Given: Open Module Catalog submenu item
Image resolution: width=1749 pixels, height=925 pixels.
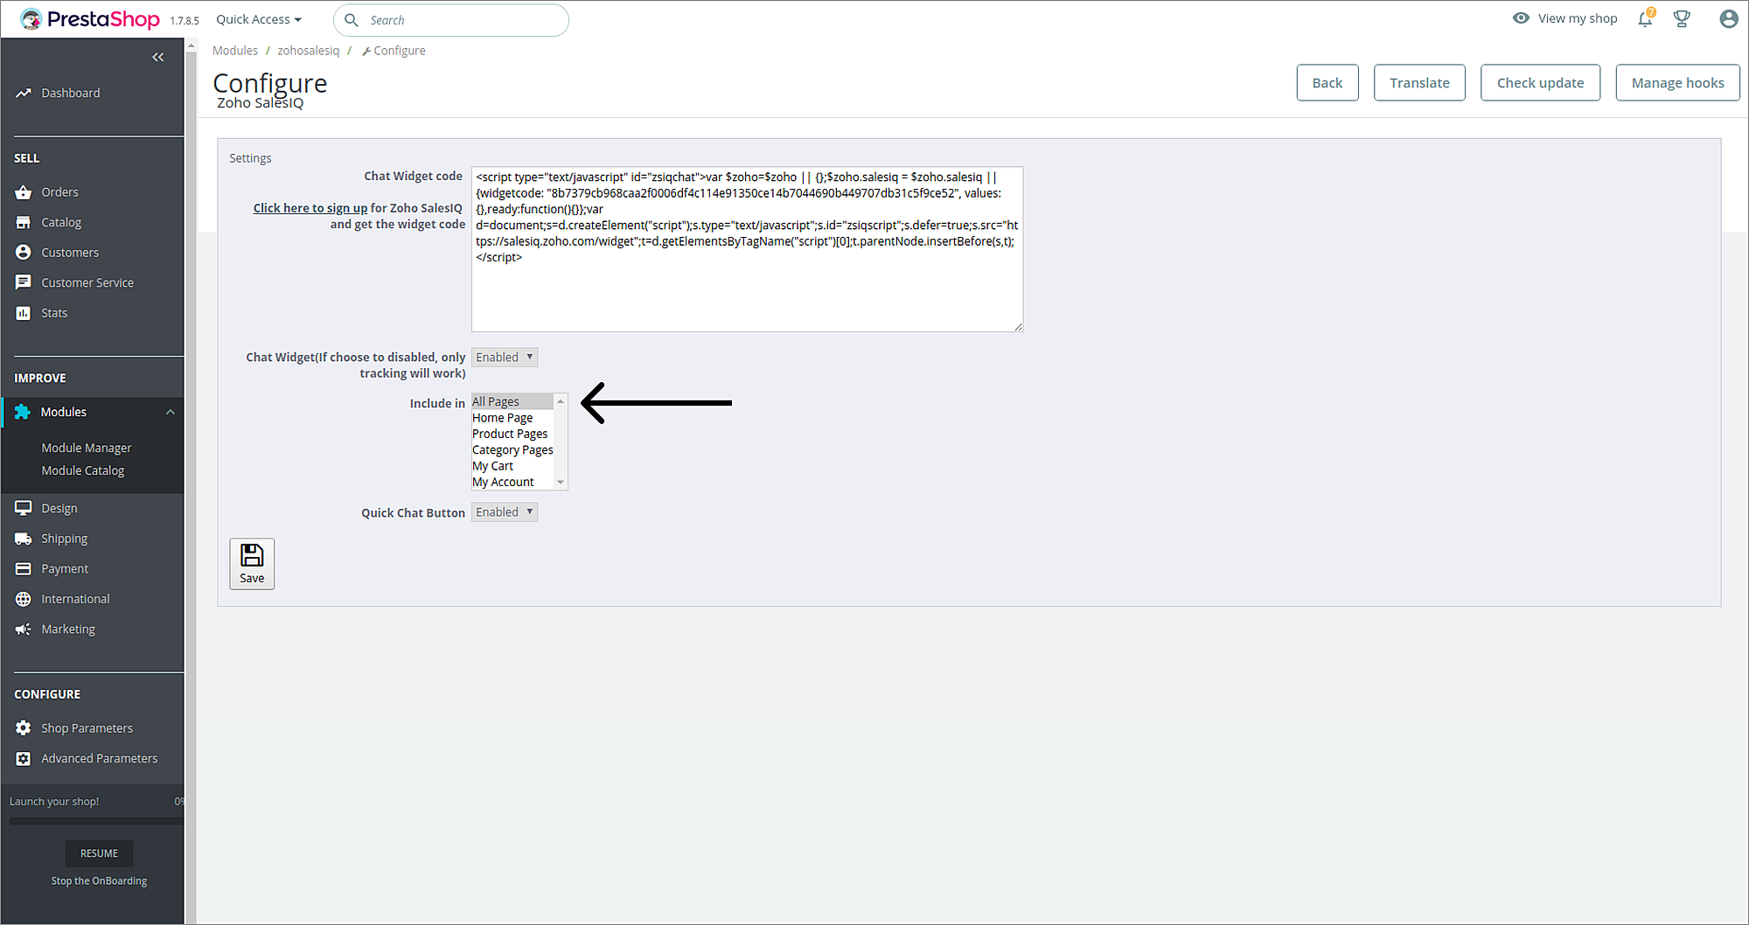Looking at the screenshot, I should [x=83, y=470].
